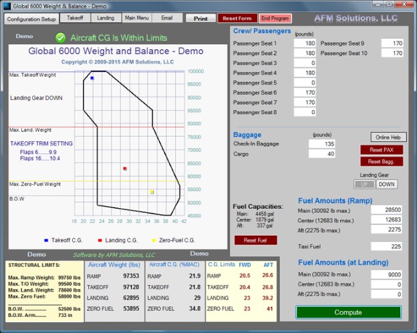Edit ramp Main fuel amount field
This screenshot has height=333, width=417.
386,210
